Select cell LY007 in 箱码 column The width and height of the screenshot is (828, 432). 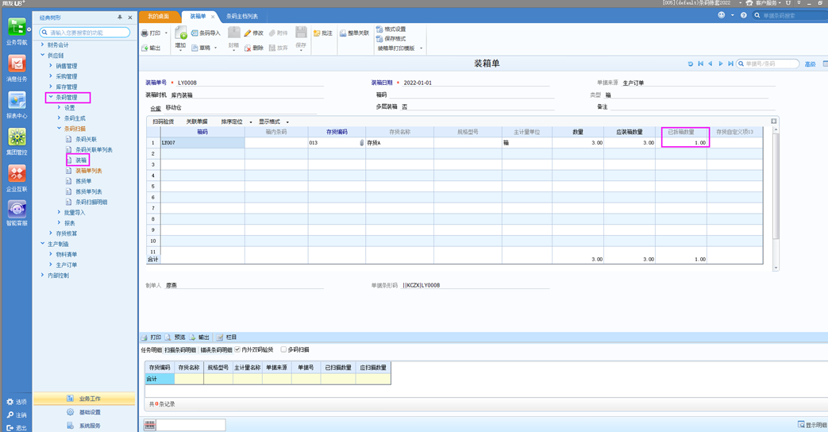(x=202, y=143)
